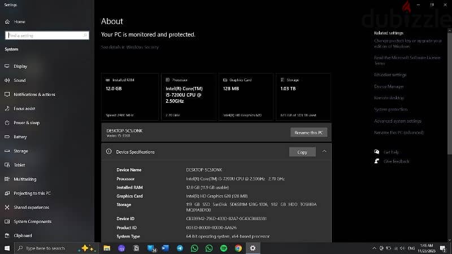Collapse the Device Specifications section chevron
452x254 pixels.
pos(324,151)
